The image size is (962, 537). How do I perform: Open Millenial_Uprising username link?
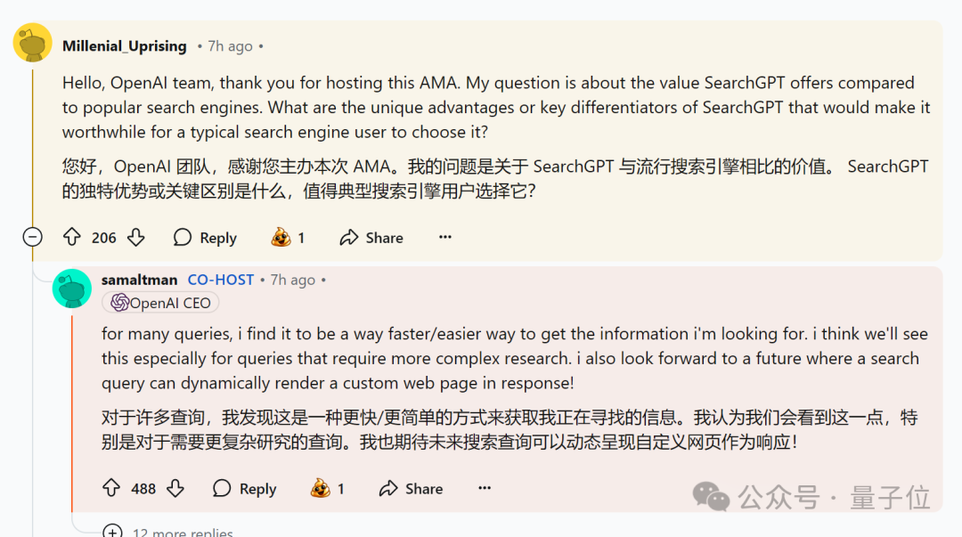tap(124, 46)
